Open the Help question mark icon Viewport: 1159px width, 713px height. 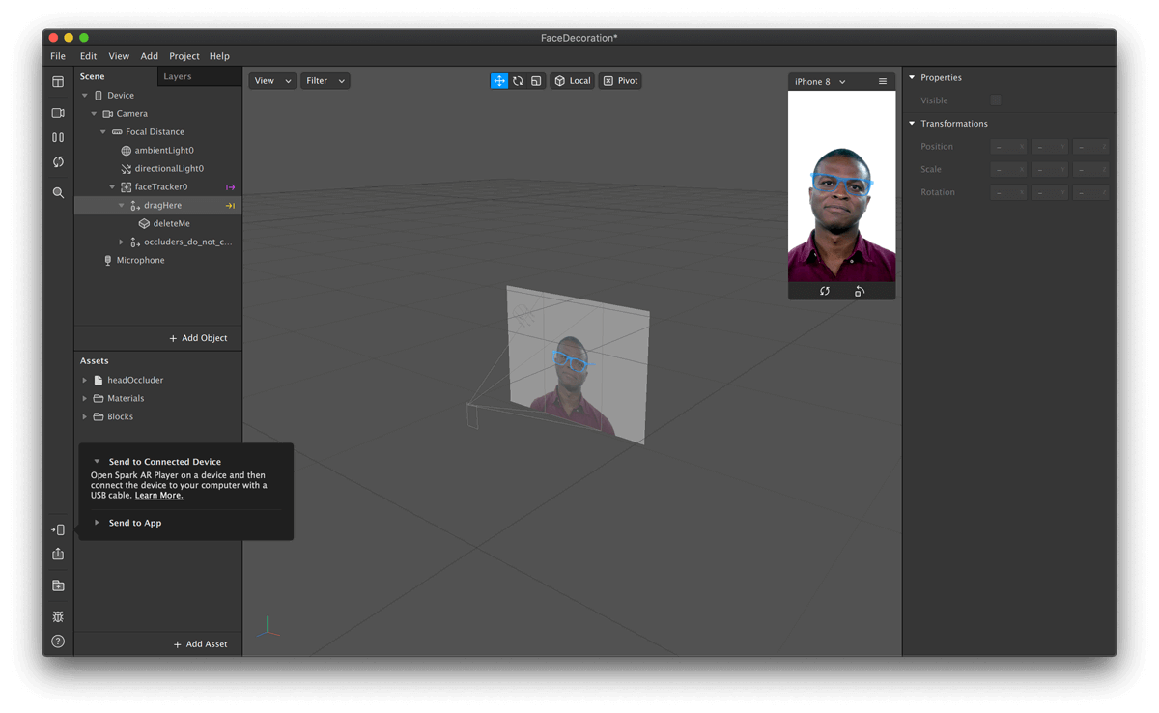tap(58, 642)
